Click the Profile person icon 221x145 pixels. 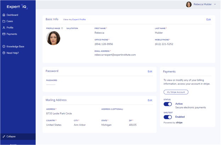(x=4, y=28)
